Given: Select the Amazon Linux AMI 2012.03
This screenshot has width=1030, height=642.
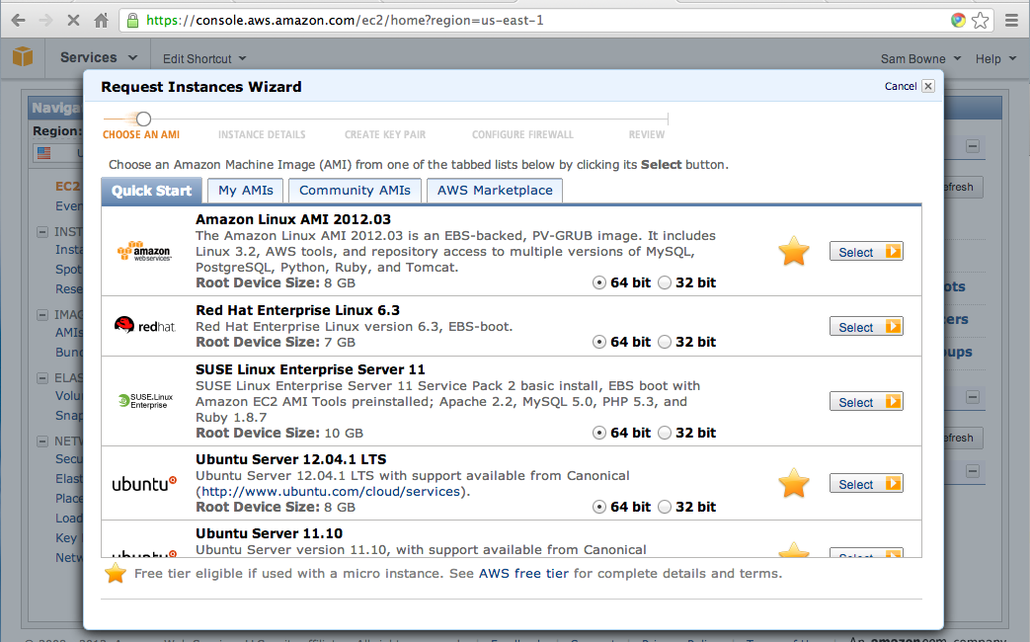Looking at the screenshot, I should click(866, 252).
